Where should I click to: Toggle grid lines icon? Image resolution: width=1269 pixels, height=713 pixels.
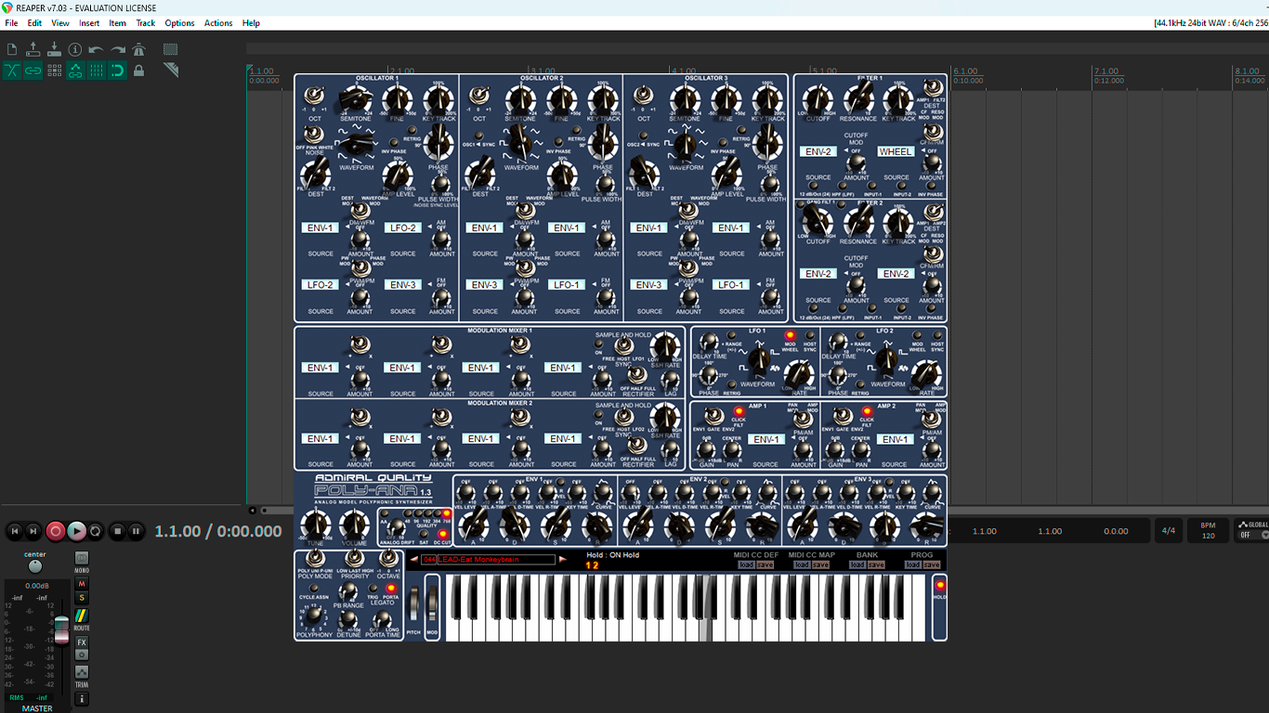[x=97, y=71]
